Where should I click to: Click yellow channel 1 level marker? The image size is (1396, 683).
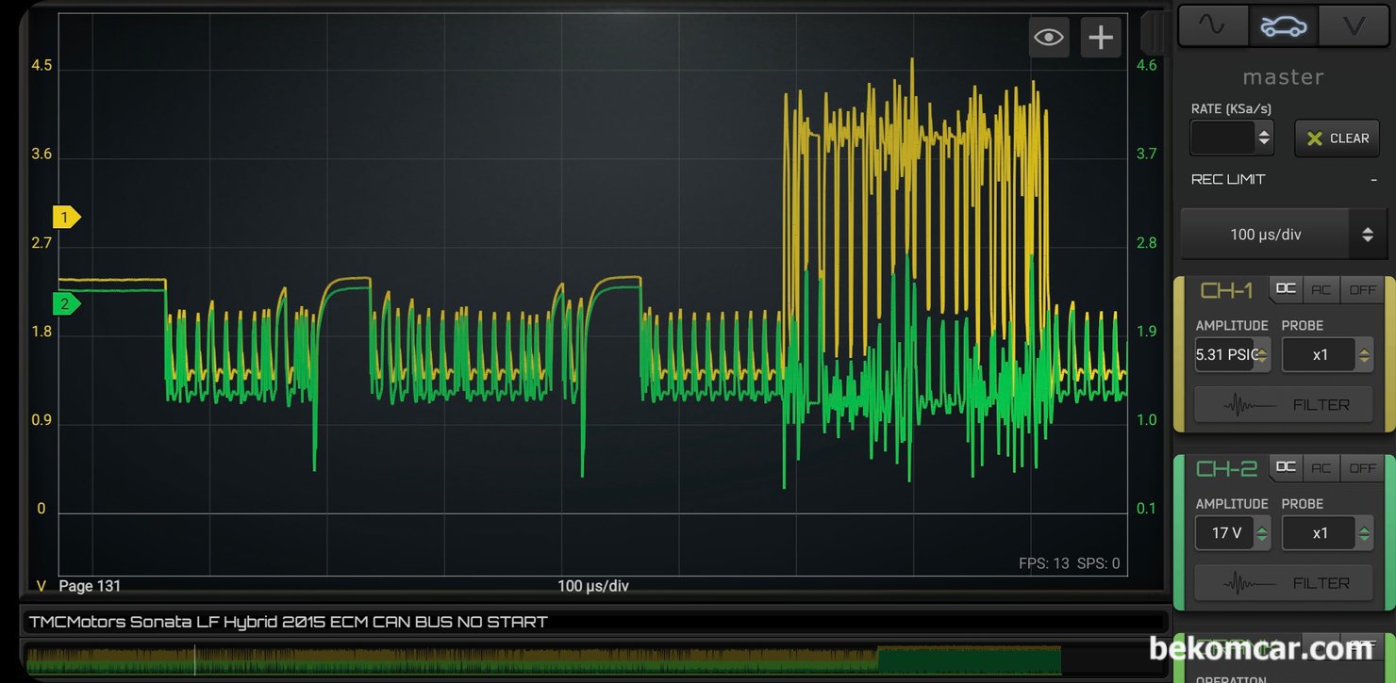pos(66,218)
